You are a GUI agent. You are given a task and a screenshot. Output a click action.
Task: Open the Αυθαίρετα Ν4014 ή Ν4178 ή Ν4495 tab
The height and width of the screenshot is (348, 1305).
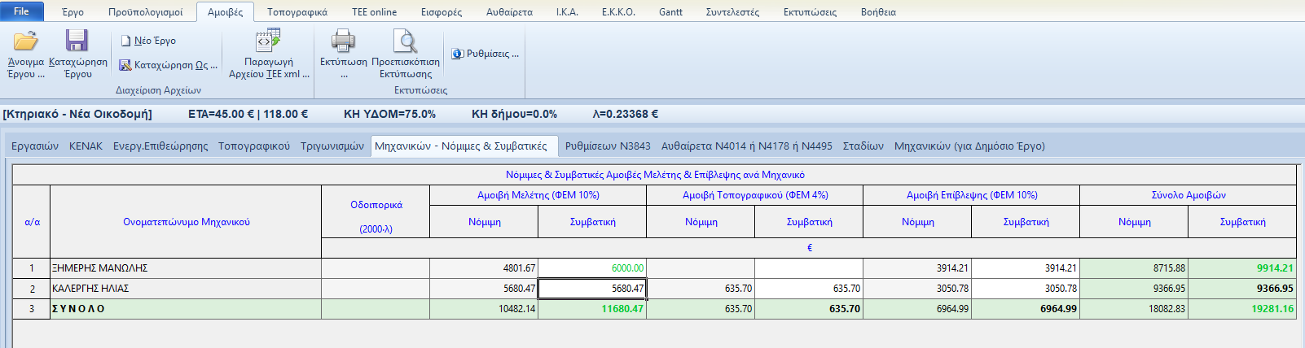746,146
